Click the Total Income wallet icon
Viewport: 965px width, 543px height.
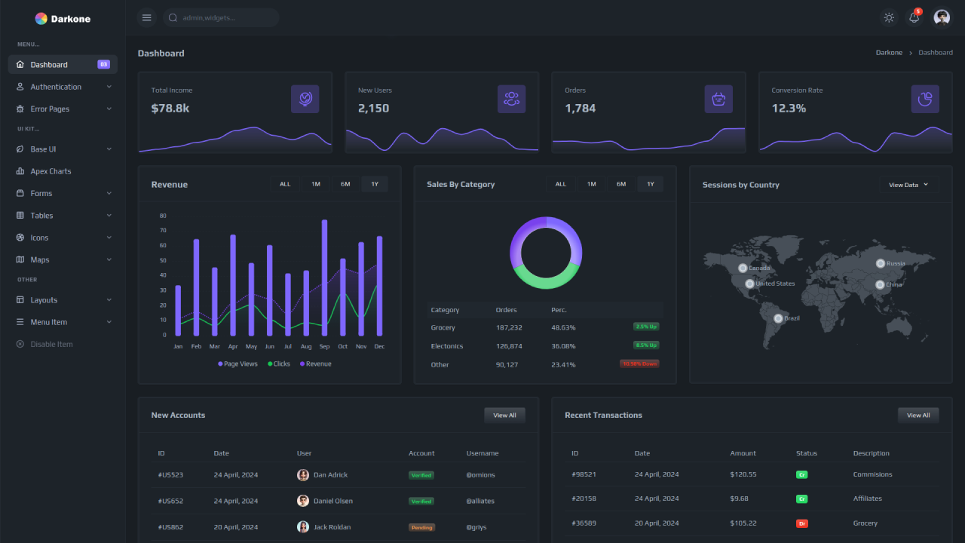(305, 99)
